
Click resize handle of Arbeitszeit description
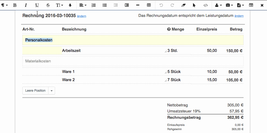[x=166, y=51]
